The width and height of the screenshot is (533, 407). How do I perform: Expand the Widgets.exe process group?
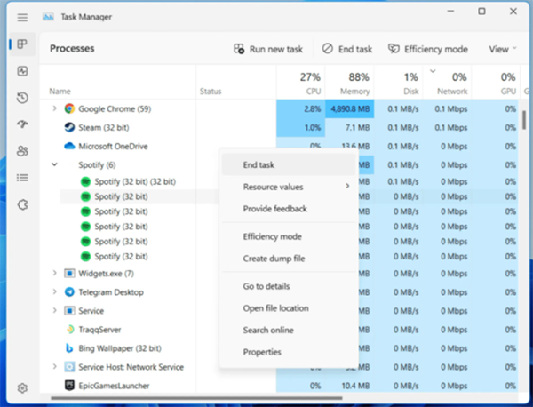pos(54,273)
